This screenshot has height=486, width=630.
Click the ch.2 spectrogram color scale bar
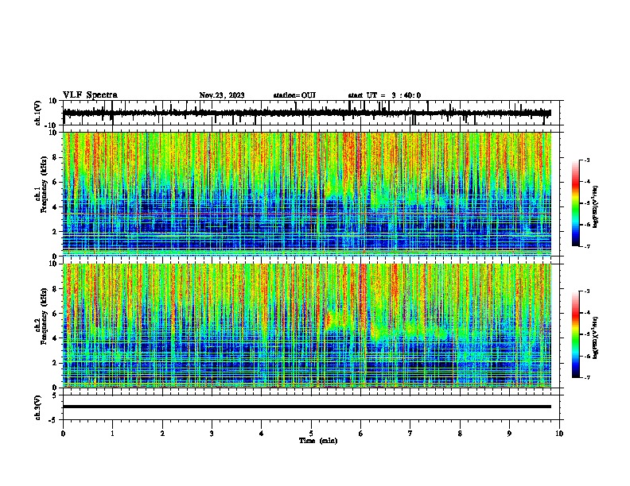pos(575,334)
